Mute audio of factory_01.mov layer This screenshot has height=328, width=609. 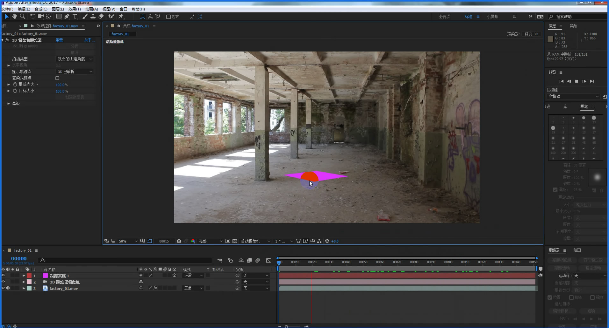[x=8, y=288]
